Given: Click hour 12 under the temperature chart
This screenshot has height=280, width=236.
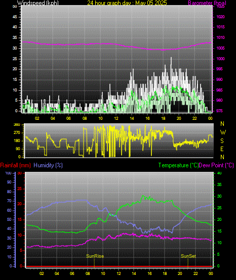Looking at the screenshot, I should coord(119,273).
